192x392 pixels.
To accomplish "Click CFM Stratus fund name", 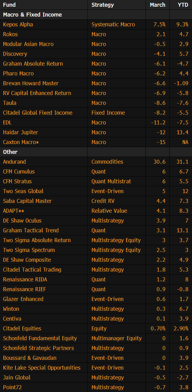I will pyautogui.click(x=17, y=181).
